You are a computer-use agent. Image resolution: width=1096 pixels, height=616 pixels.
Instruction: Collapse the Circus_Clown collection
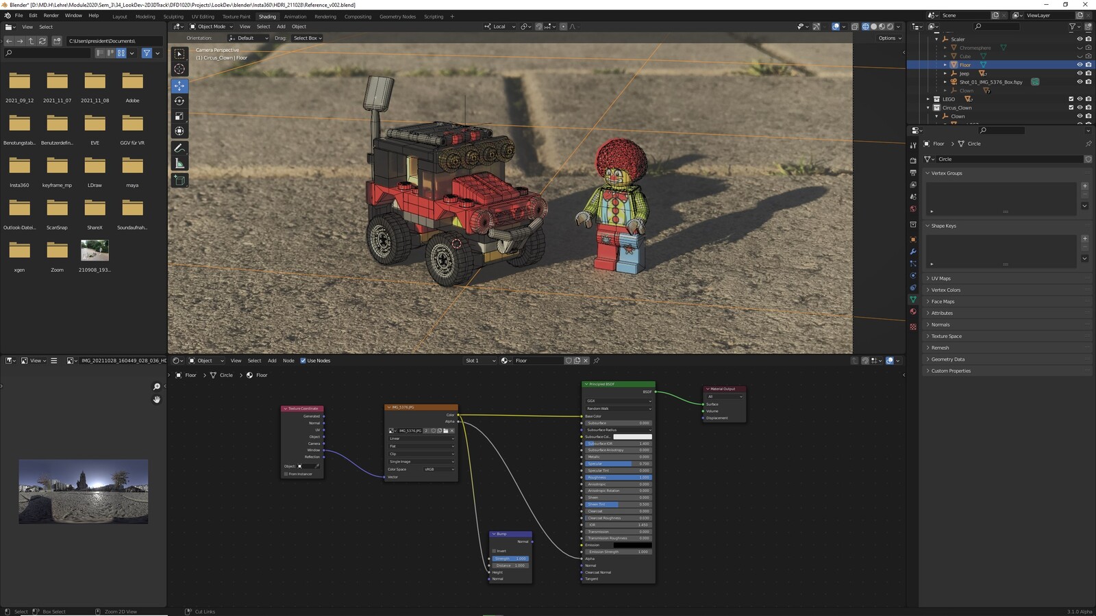(x=929, y=107)
